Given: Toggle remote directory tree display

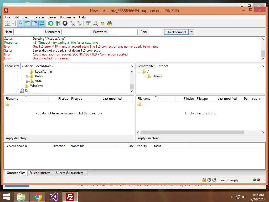Looking at the screenshot, I should pos(35,23).
